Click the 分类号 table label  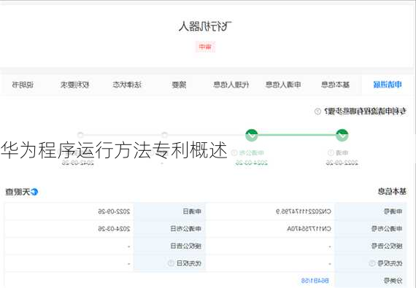tap(393, 280)
